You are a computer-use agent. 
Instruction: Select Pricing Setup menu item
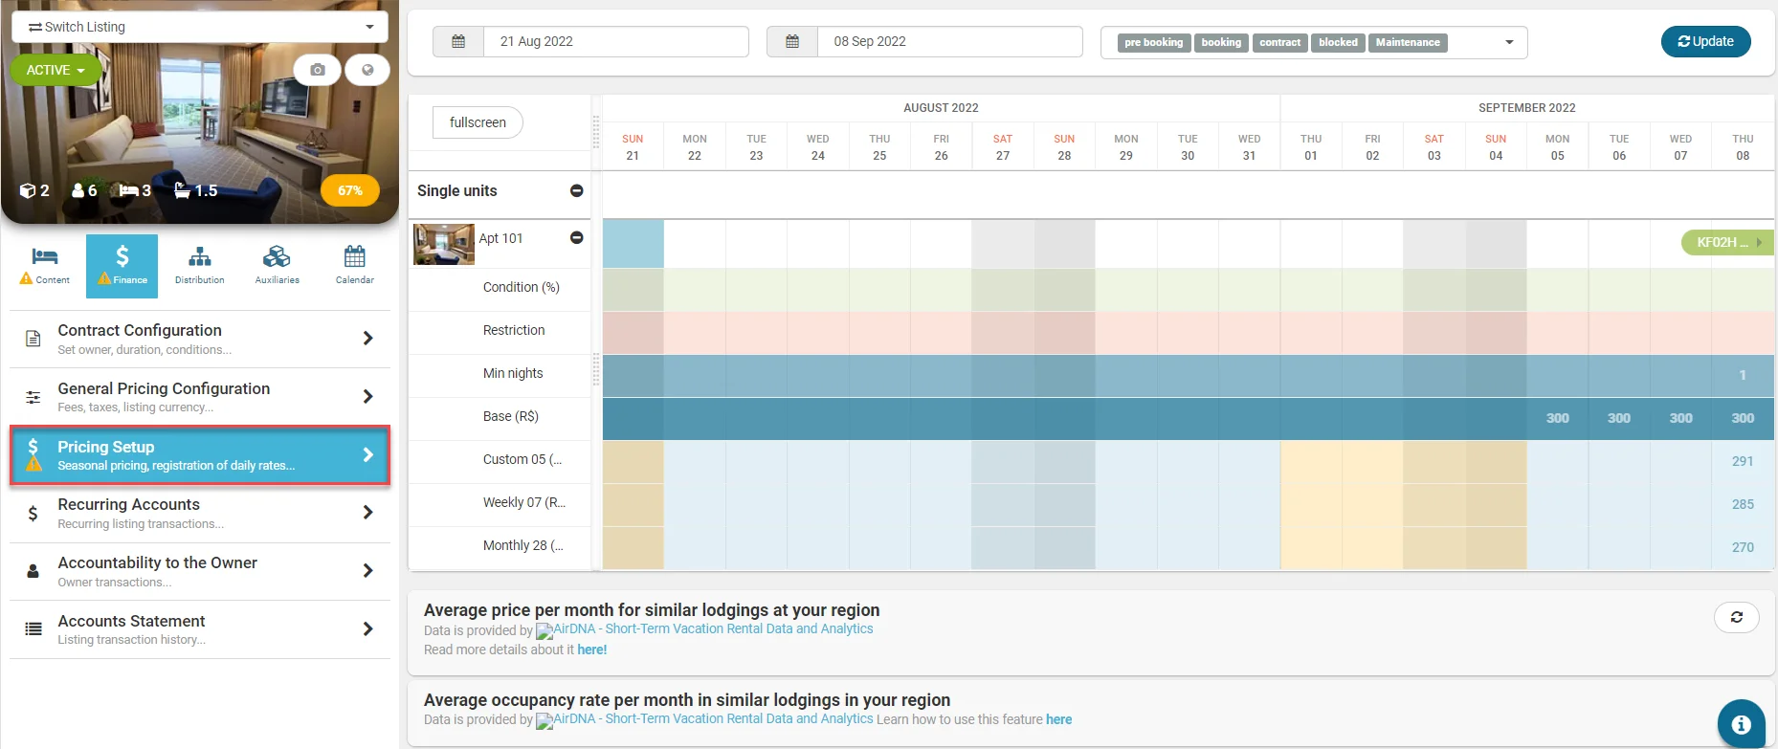point(200,455)
